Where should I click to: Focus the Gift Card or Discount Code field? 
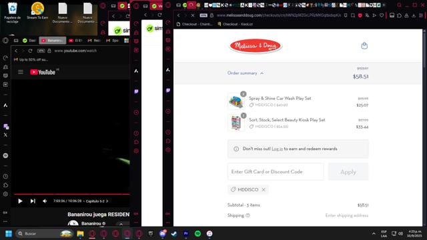click(x=276, y=172)
